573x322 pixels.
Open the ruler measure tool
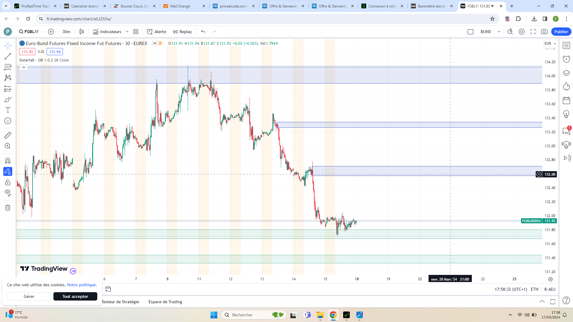8,135
